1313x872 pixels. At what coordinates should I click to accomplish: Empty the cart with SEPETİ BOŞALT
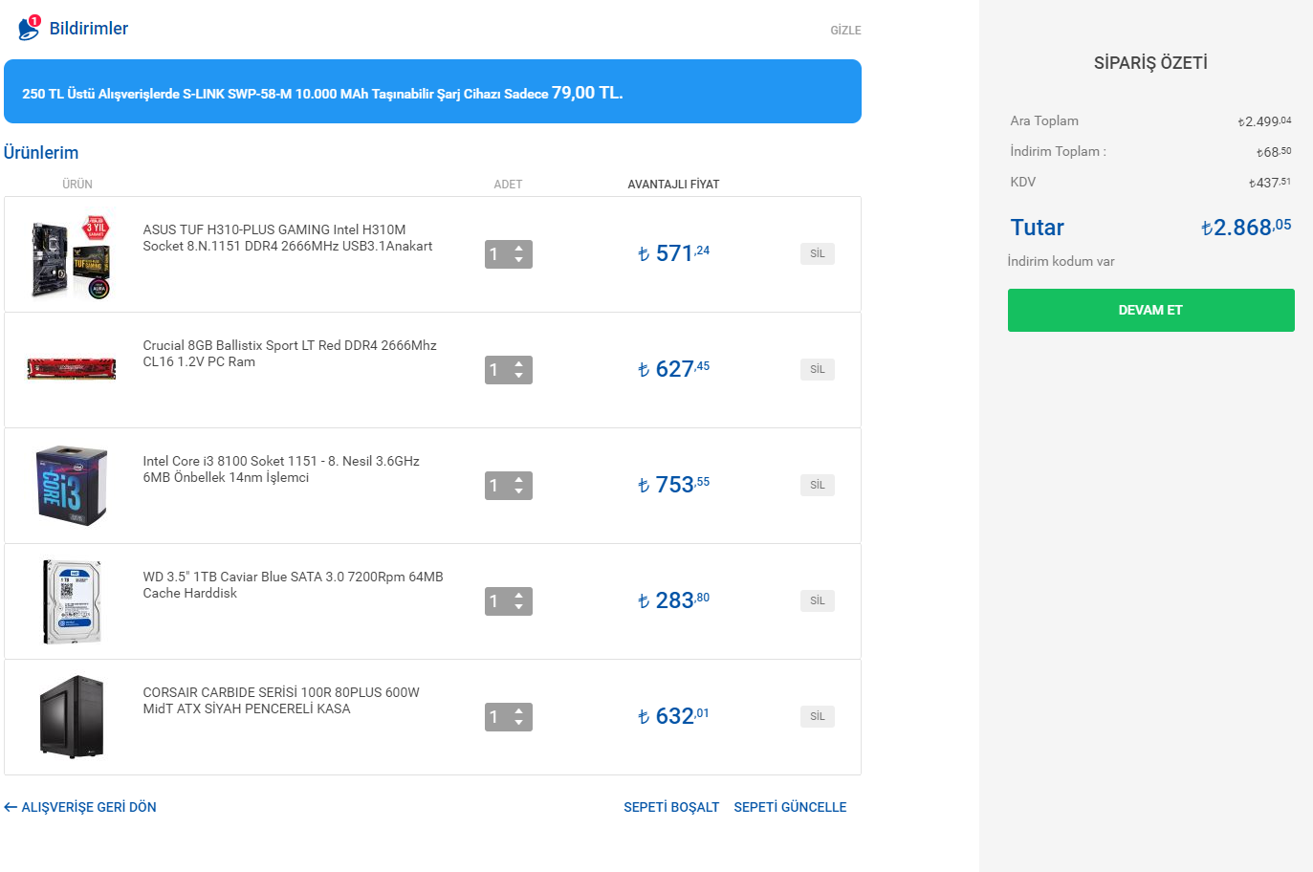[670, 807]
